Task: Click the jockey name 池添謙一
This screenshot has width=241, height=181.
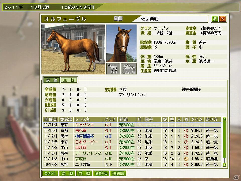Action: point(206,61)
